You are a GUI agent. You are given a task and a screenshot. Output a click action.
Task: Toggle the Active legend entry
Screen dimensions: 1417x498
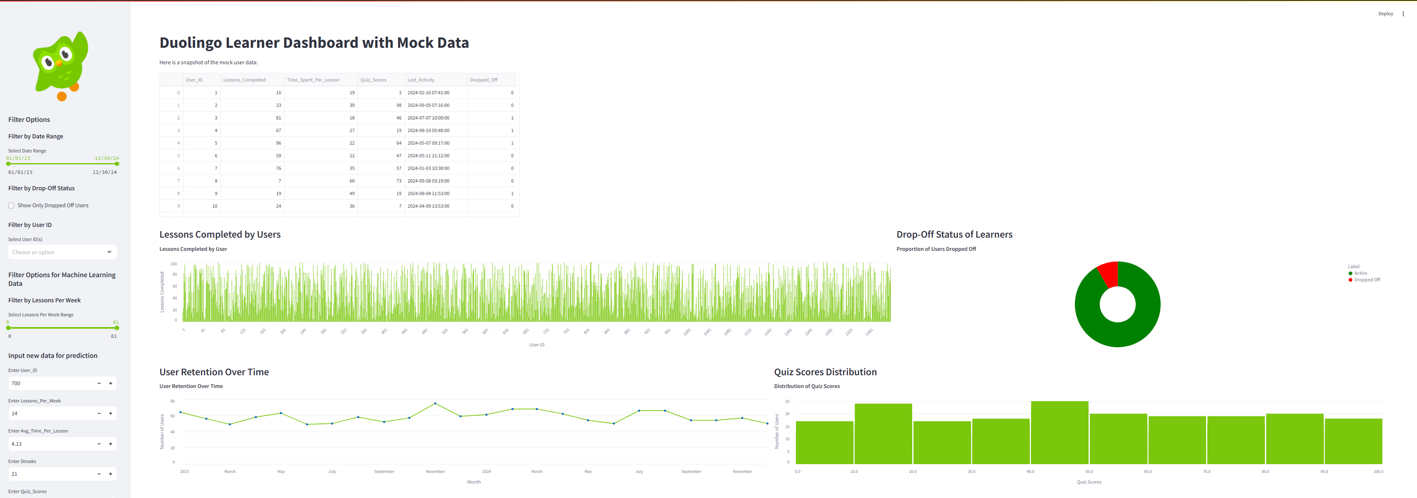(x=1358, y=273)
